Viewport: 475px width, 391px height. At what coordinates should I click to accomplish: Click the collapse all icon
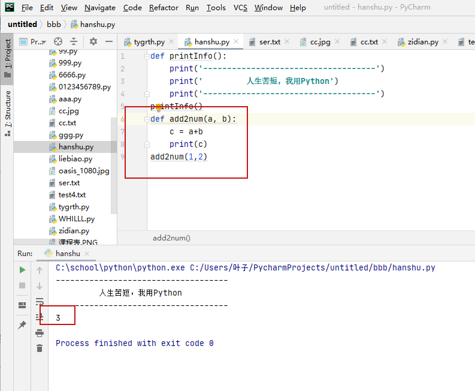[74, 41]
